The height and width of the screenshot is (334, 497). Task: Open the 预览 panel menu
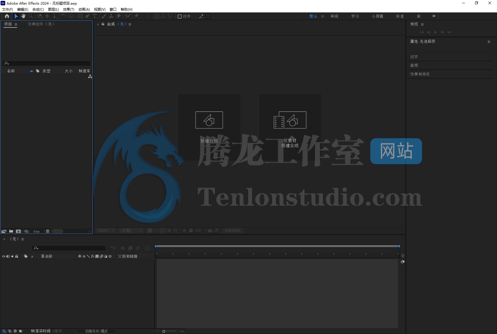pos(422,25)
